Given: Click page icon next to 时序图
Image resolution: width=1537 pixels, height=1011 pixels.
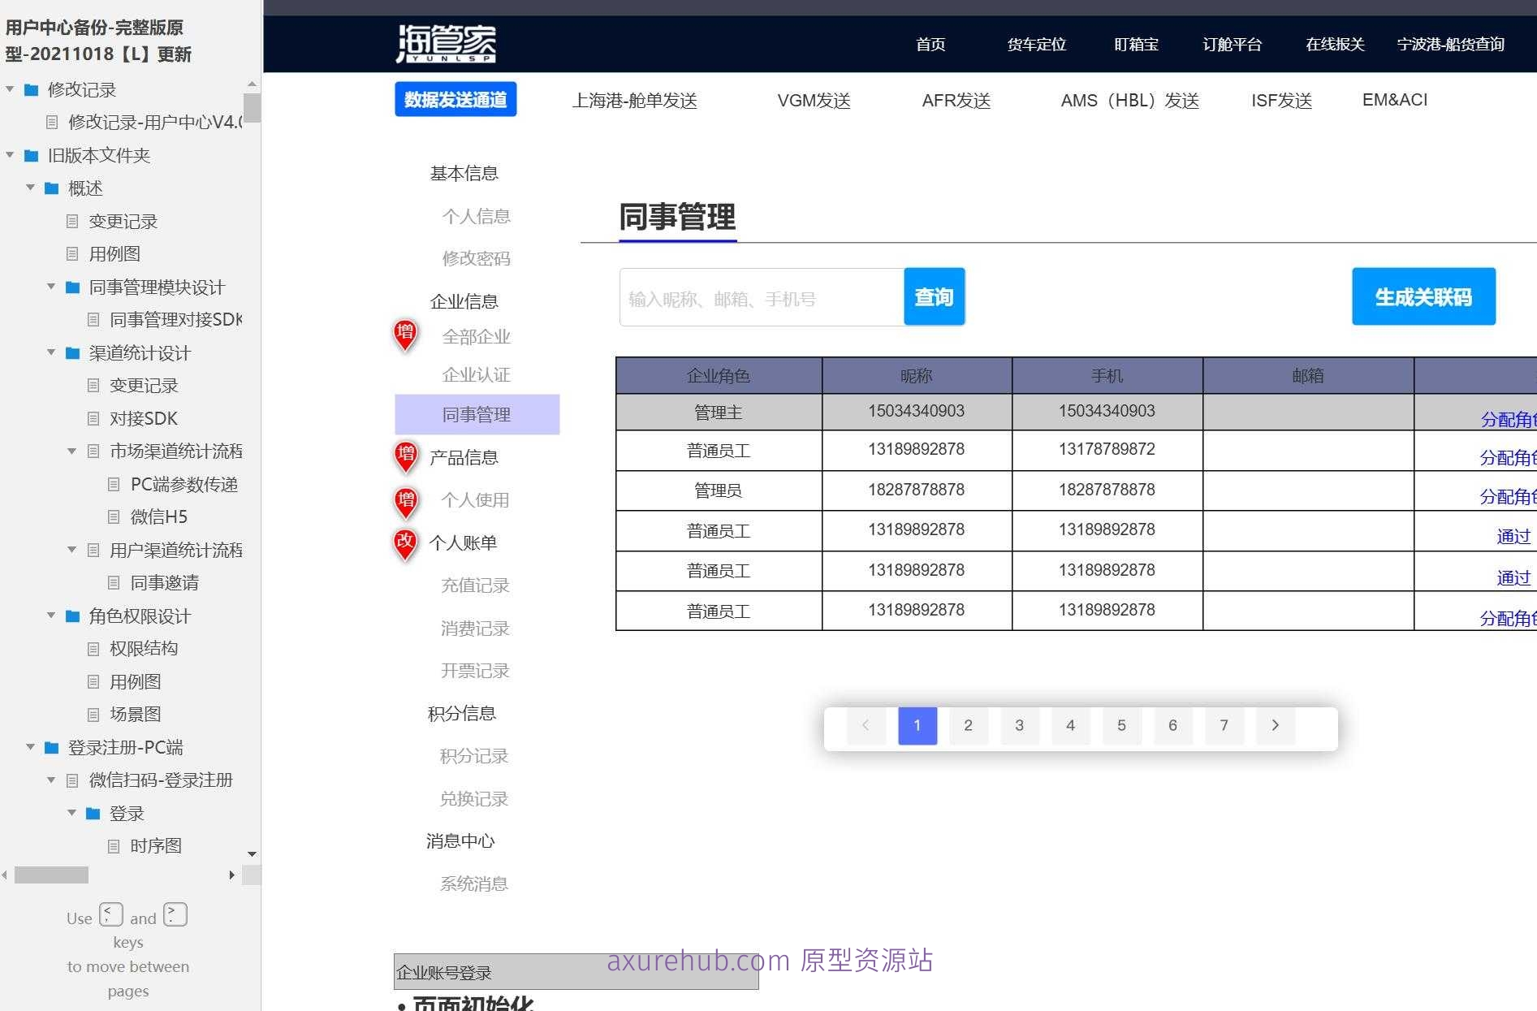Looking at the screenshot, I should tap(114, 846).
